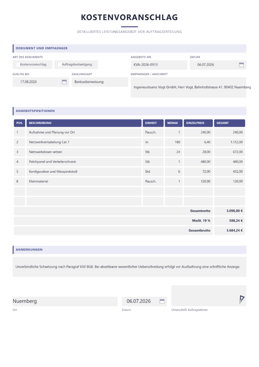Click Einheit cell for Konfiguration und Messprotokoll
This screenshot has height=367, width=259.
pos(153,172)
